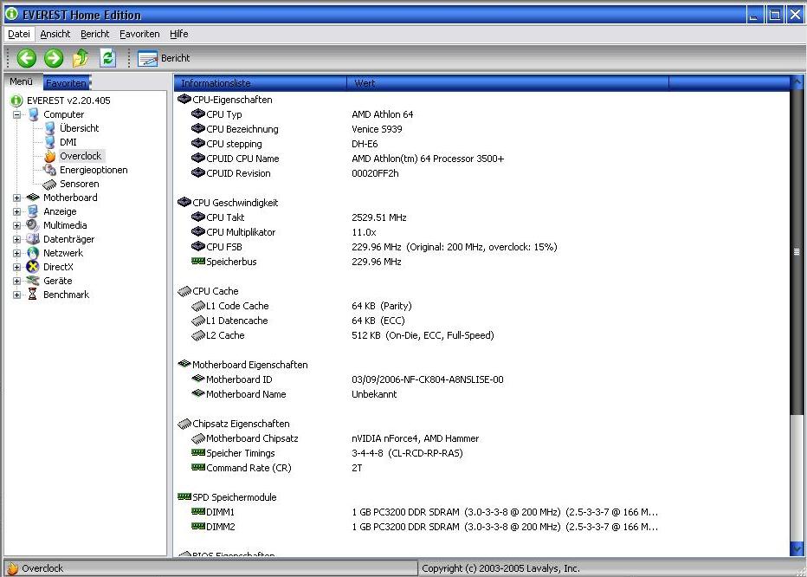Click the Datenträger drive icon
Screen dimensions: 807x577
pyautogui.click(x=33, y=239)
